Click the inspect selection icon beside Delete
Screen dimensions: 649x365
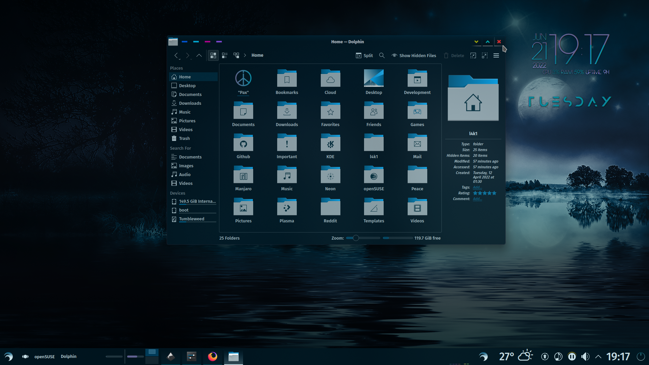473,55
